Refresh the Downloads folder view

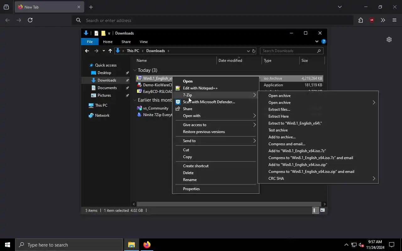[x=254, y=51]
